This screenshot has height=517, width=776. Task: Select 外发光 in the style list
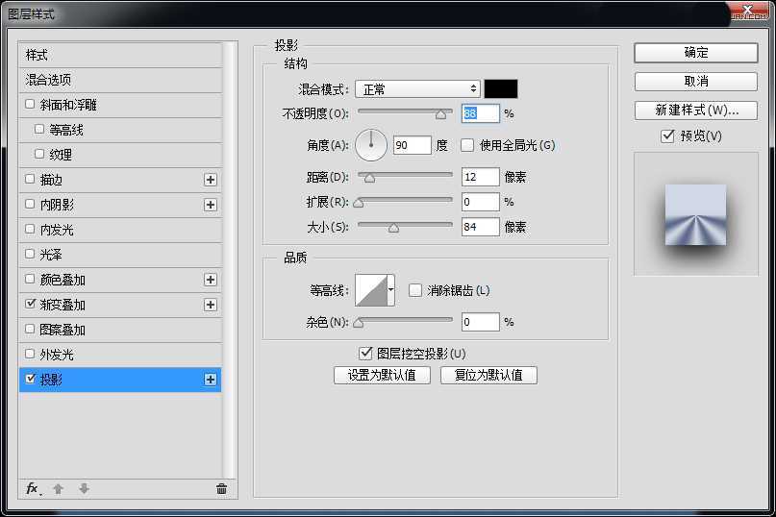(x=57, y=355)
